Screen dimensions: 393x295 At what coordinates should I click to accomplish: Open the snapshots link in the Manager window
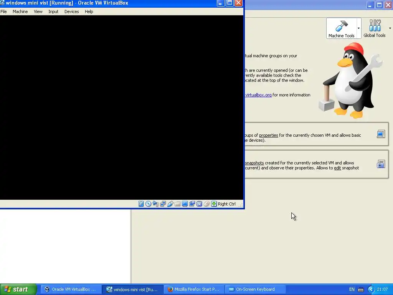254,163
